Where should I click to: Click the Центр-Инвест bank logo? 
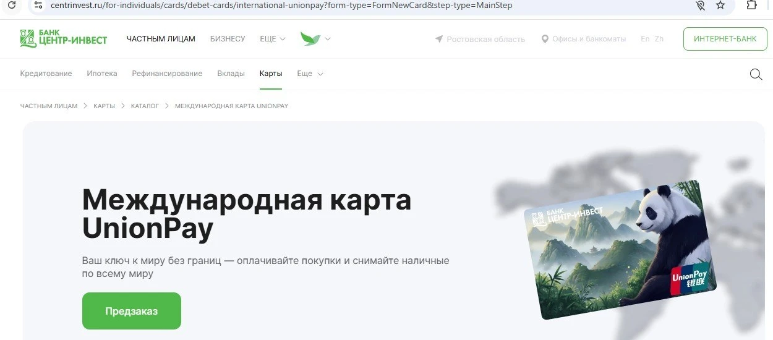click(63, 38)
